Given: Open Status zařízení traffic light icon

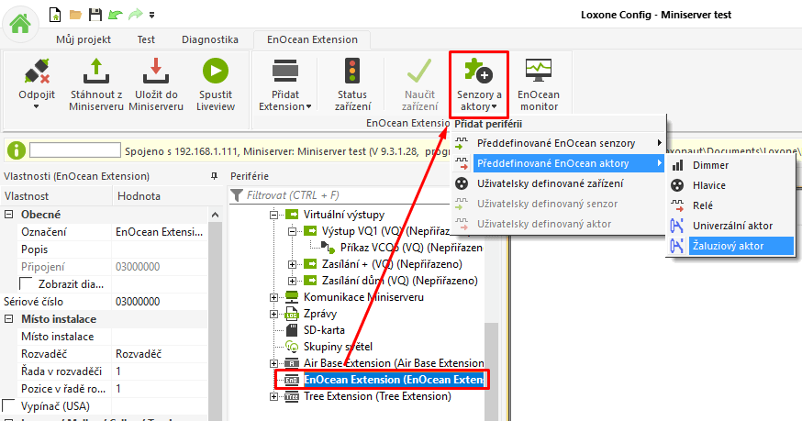Looking at the screenshot, I should tap(352, 72).
